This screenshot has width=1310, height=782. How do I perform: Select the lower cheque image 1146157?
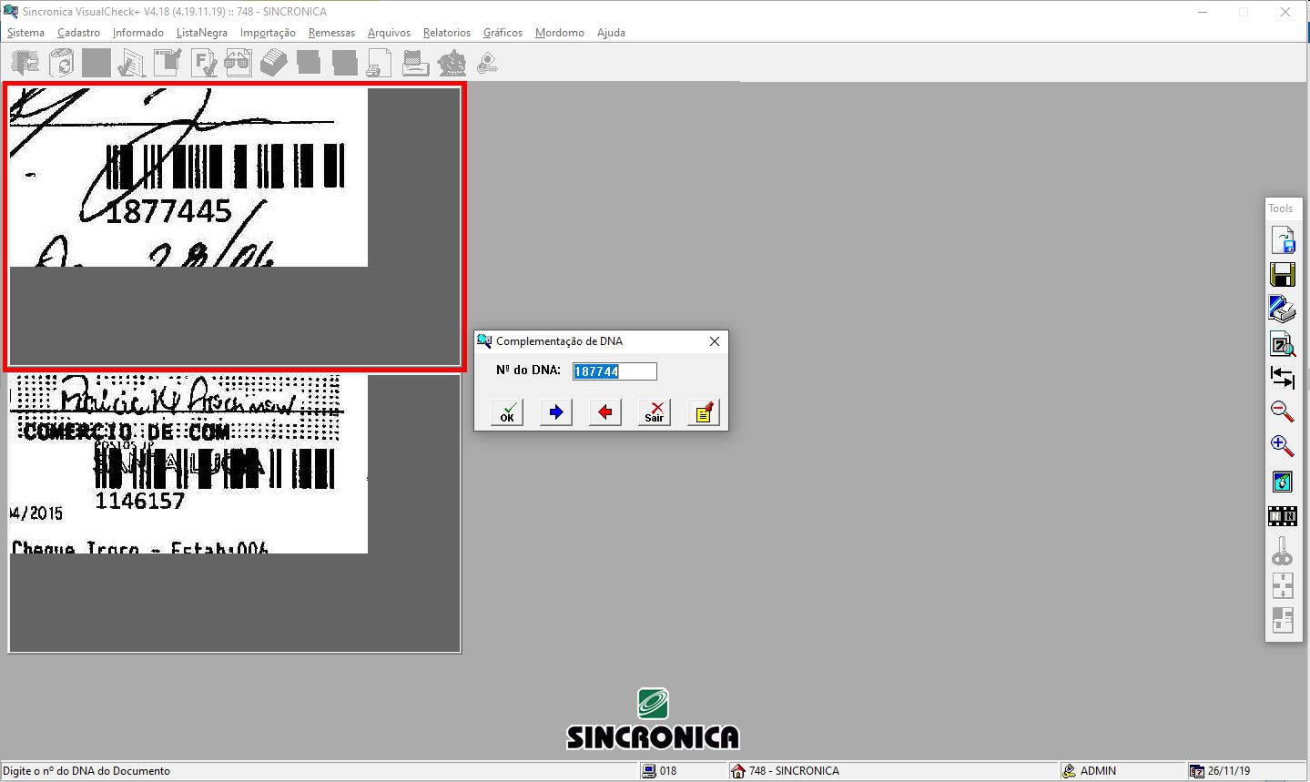click(x=234, y=513)
